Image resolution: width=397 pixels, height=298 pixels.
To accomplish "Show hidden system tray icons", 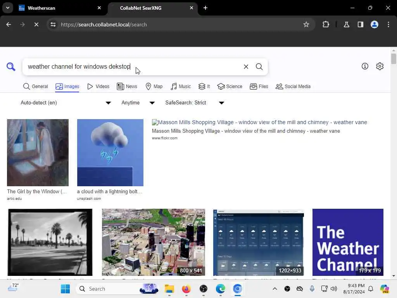I will point(275,289).
